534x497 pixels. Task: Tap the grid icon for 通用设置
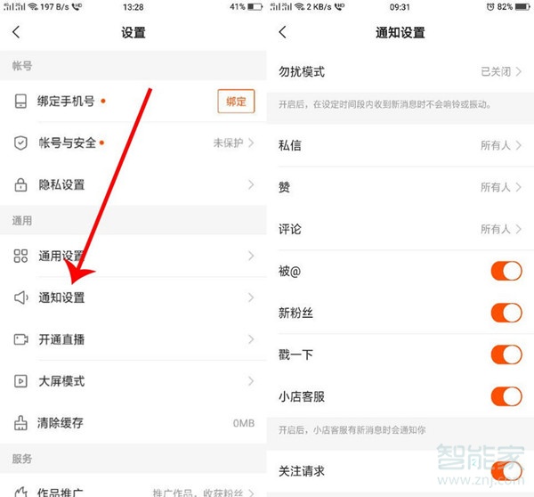20,257
